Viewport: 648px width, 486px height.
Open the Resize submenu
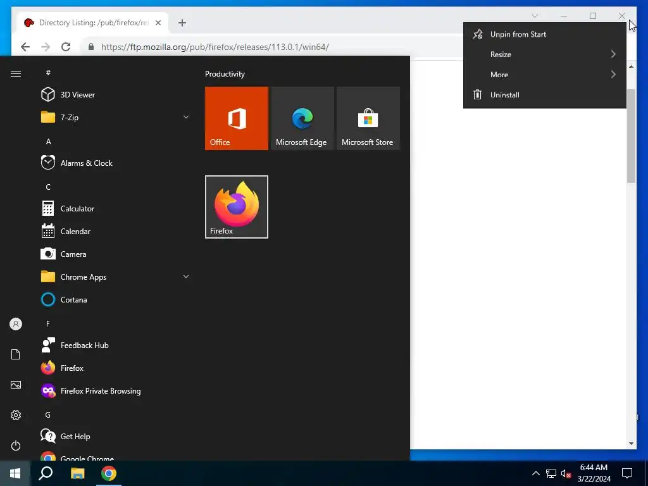(x=545, y=54)
